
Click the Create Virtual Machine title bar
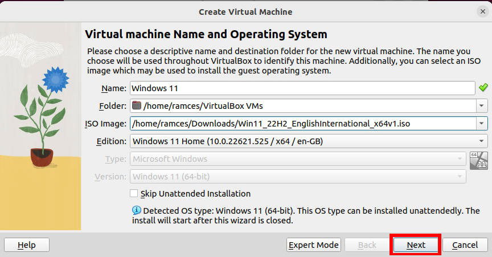246,11
